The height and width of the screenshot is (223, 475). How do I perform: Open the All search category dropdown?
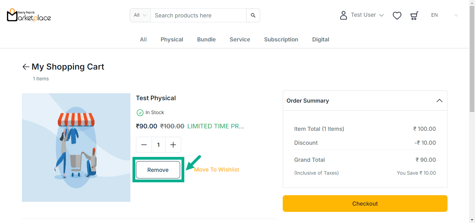pyautogui.click(x=140, y=15)
